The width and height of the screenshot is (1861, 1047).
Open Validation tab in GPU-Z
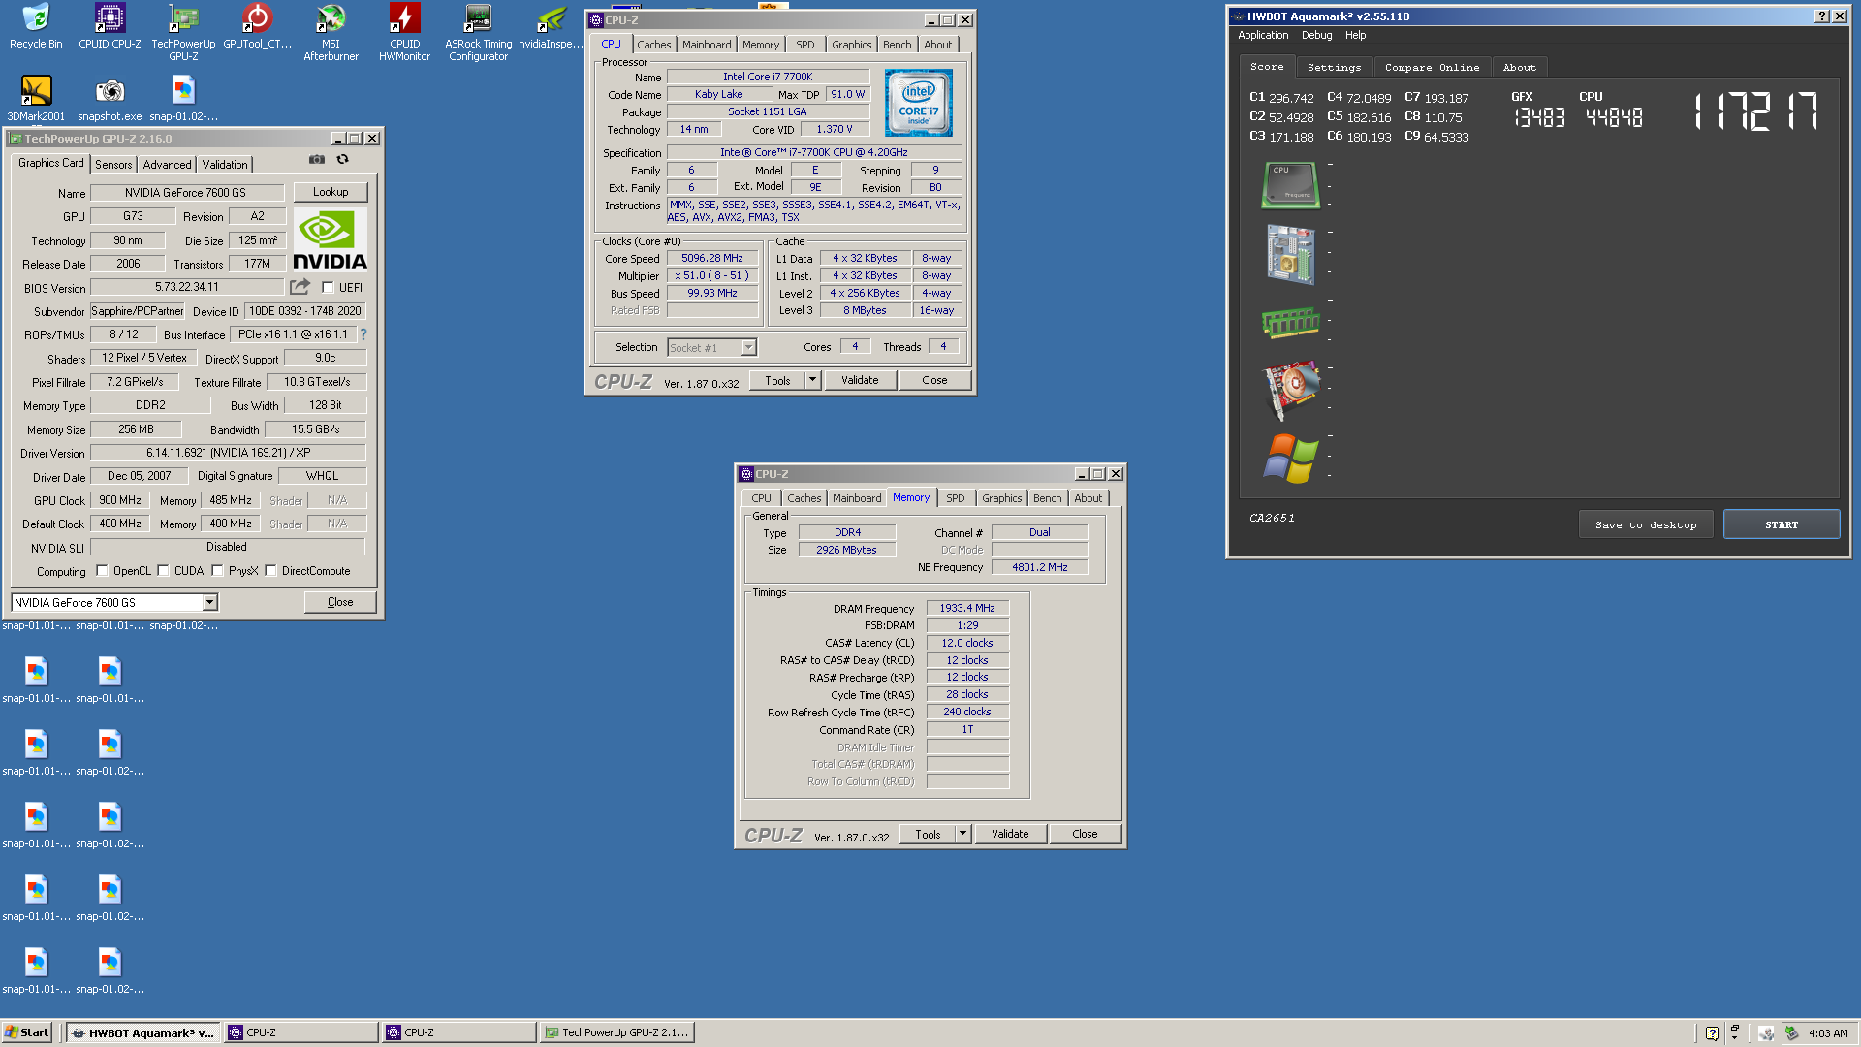(225, 165)
